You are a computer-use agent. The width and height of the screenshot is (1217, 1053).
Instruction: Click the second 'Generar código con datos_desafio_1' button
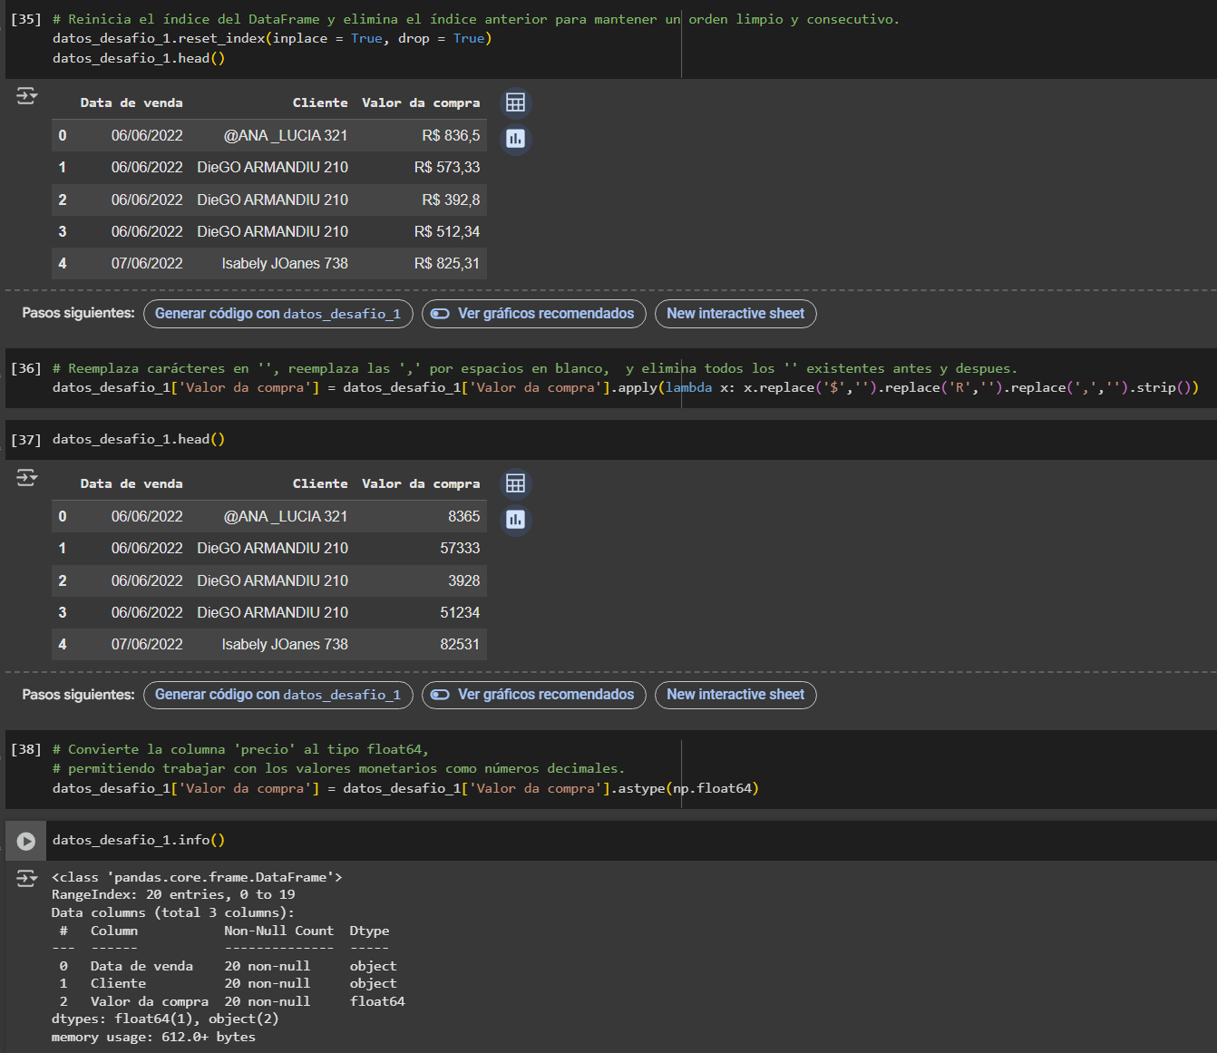278,695
